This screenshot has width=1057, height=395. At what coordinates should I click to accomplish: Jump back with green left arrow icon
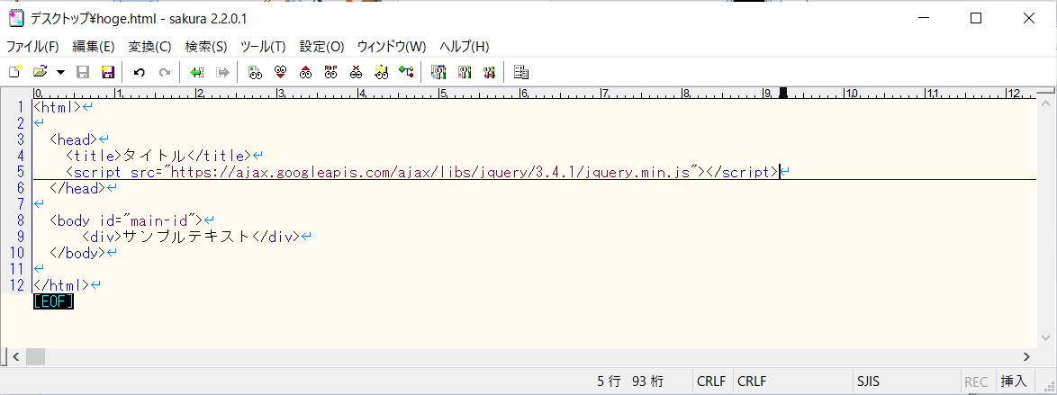pos(197,71)
